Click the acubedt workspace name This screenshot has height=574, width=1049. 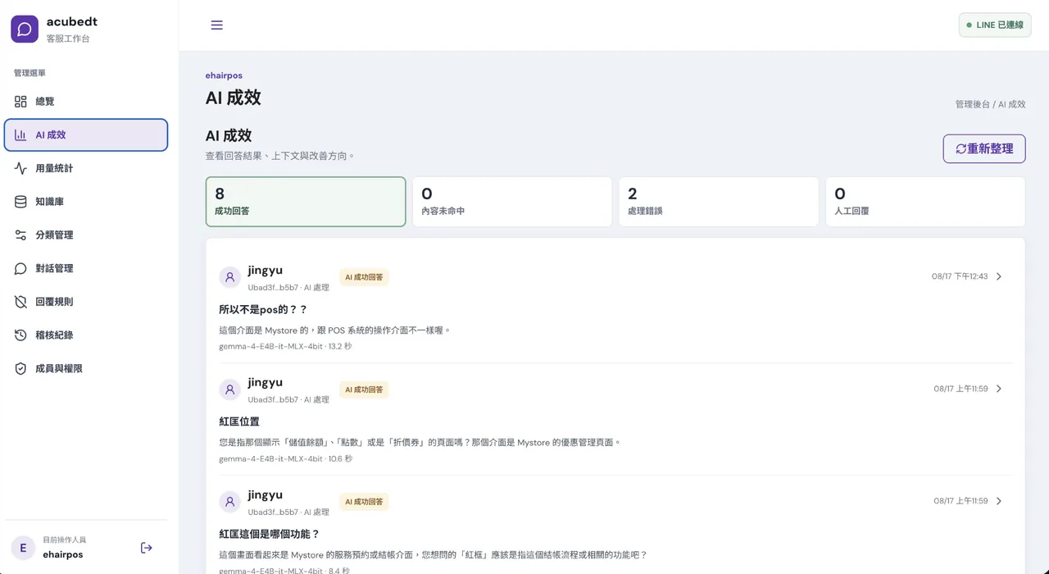click(72, 22)
